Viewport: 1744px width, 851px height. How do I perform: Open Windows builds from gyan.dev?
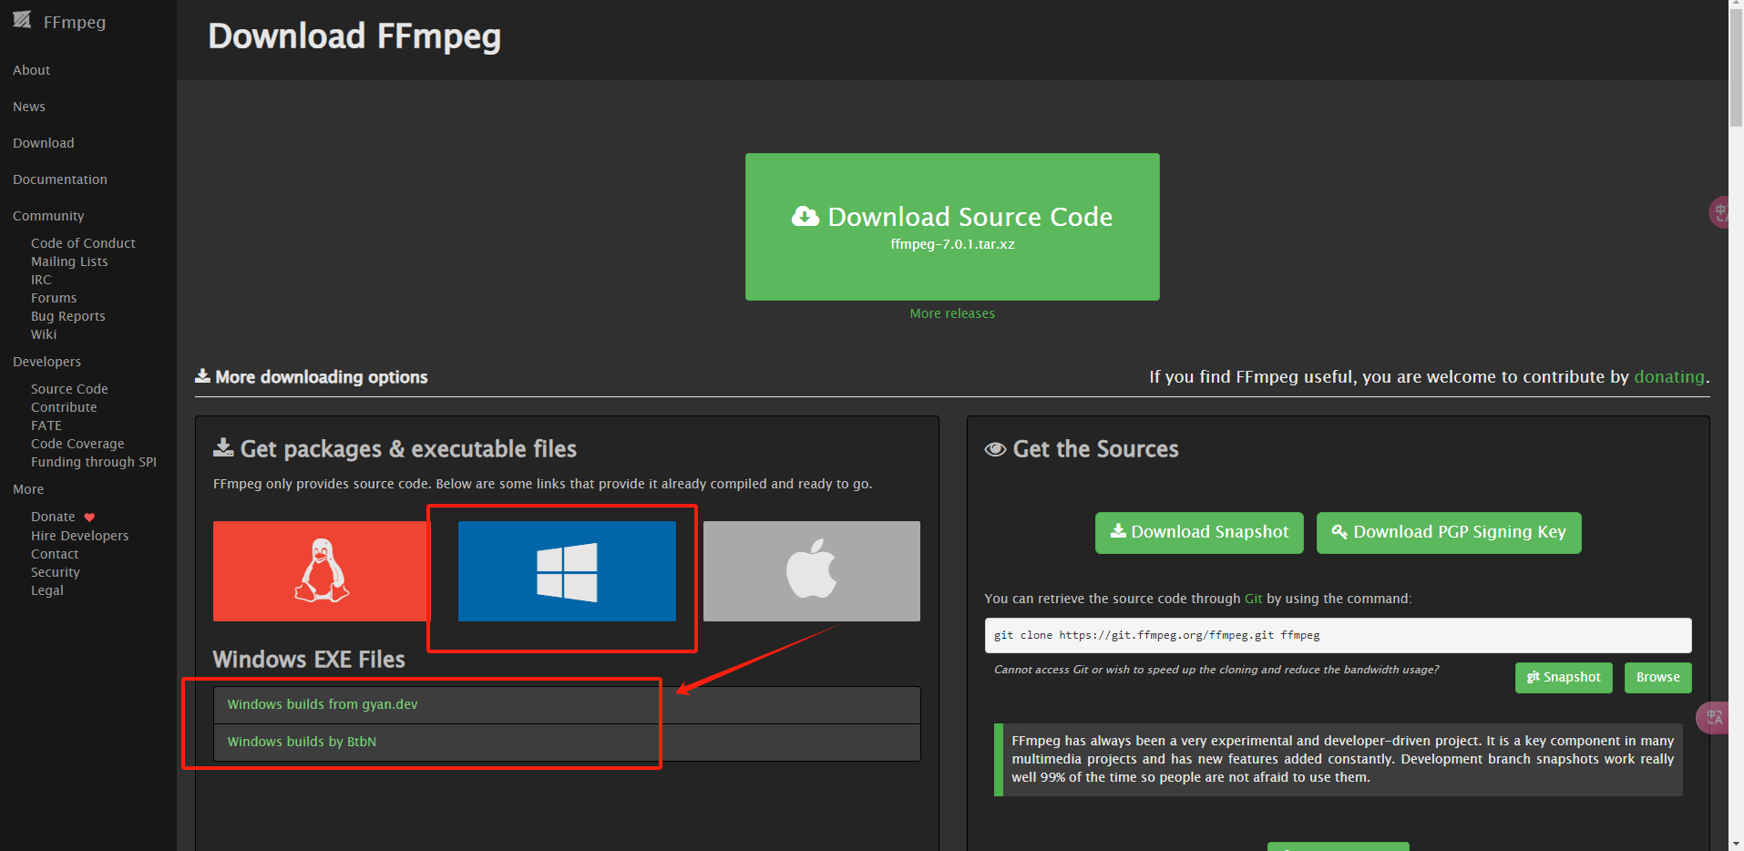click(322, 703)
